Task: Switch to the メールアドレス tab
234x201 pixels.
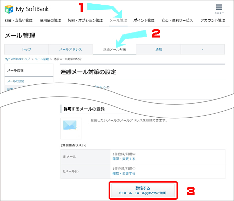Action: (71, 49)
